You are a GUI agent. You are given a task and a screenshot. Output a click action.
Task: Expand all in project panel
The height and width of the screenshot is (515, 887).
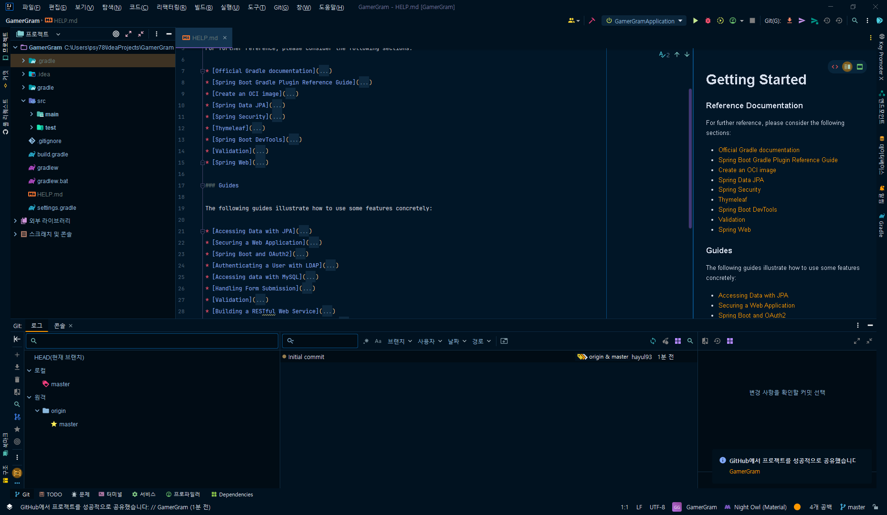128,34
